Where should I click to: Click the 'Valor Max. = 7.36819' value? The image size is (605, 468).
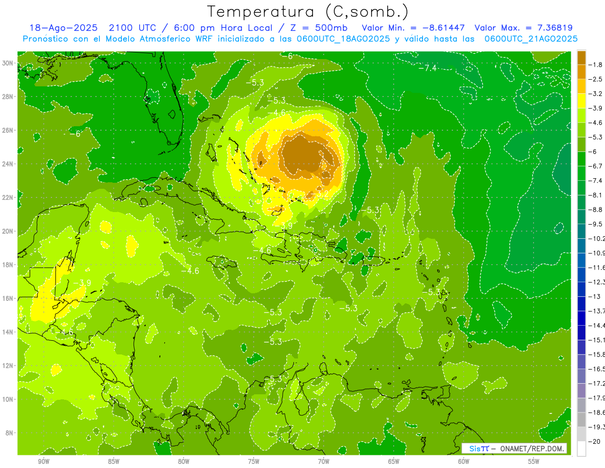click(524, 28)
